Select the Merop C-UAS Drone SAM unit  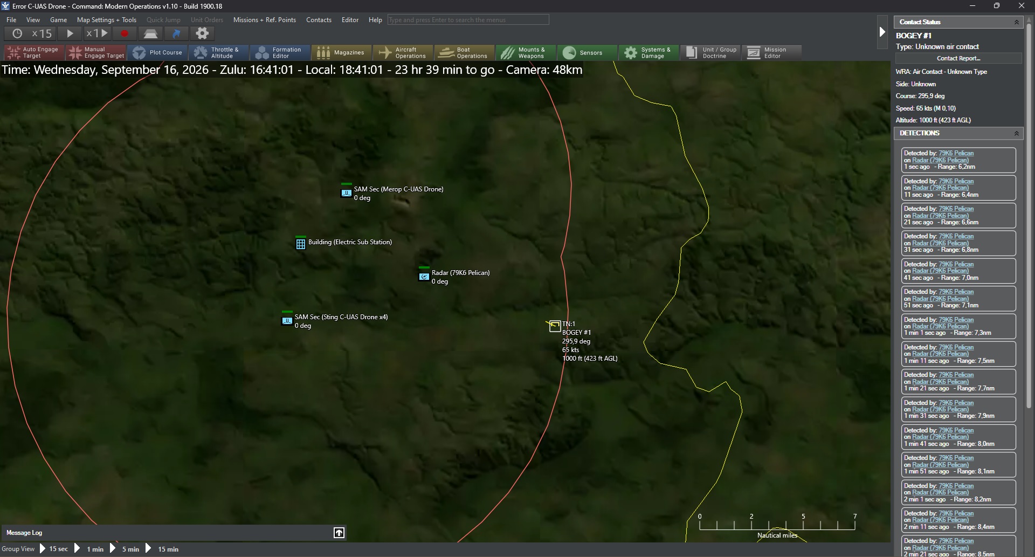[x=346, y=192]
